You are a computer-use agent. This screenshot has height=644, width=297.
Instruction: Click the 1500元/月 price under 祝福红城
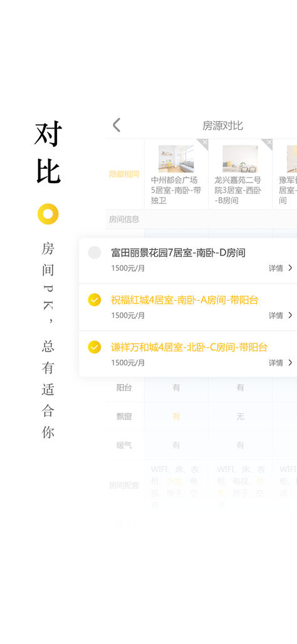tap(128, 316)
